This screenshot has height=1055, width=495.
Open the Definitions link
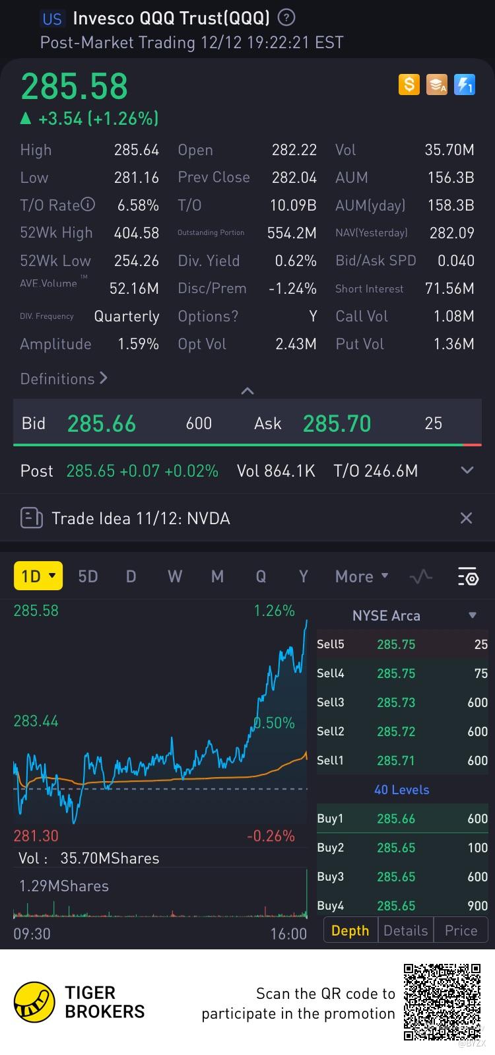click(63, 379)
